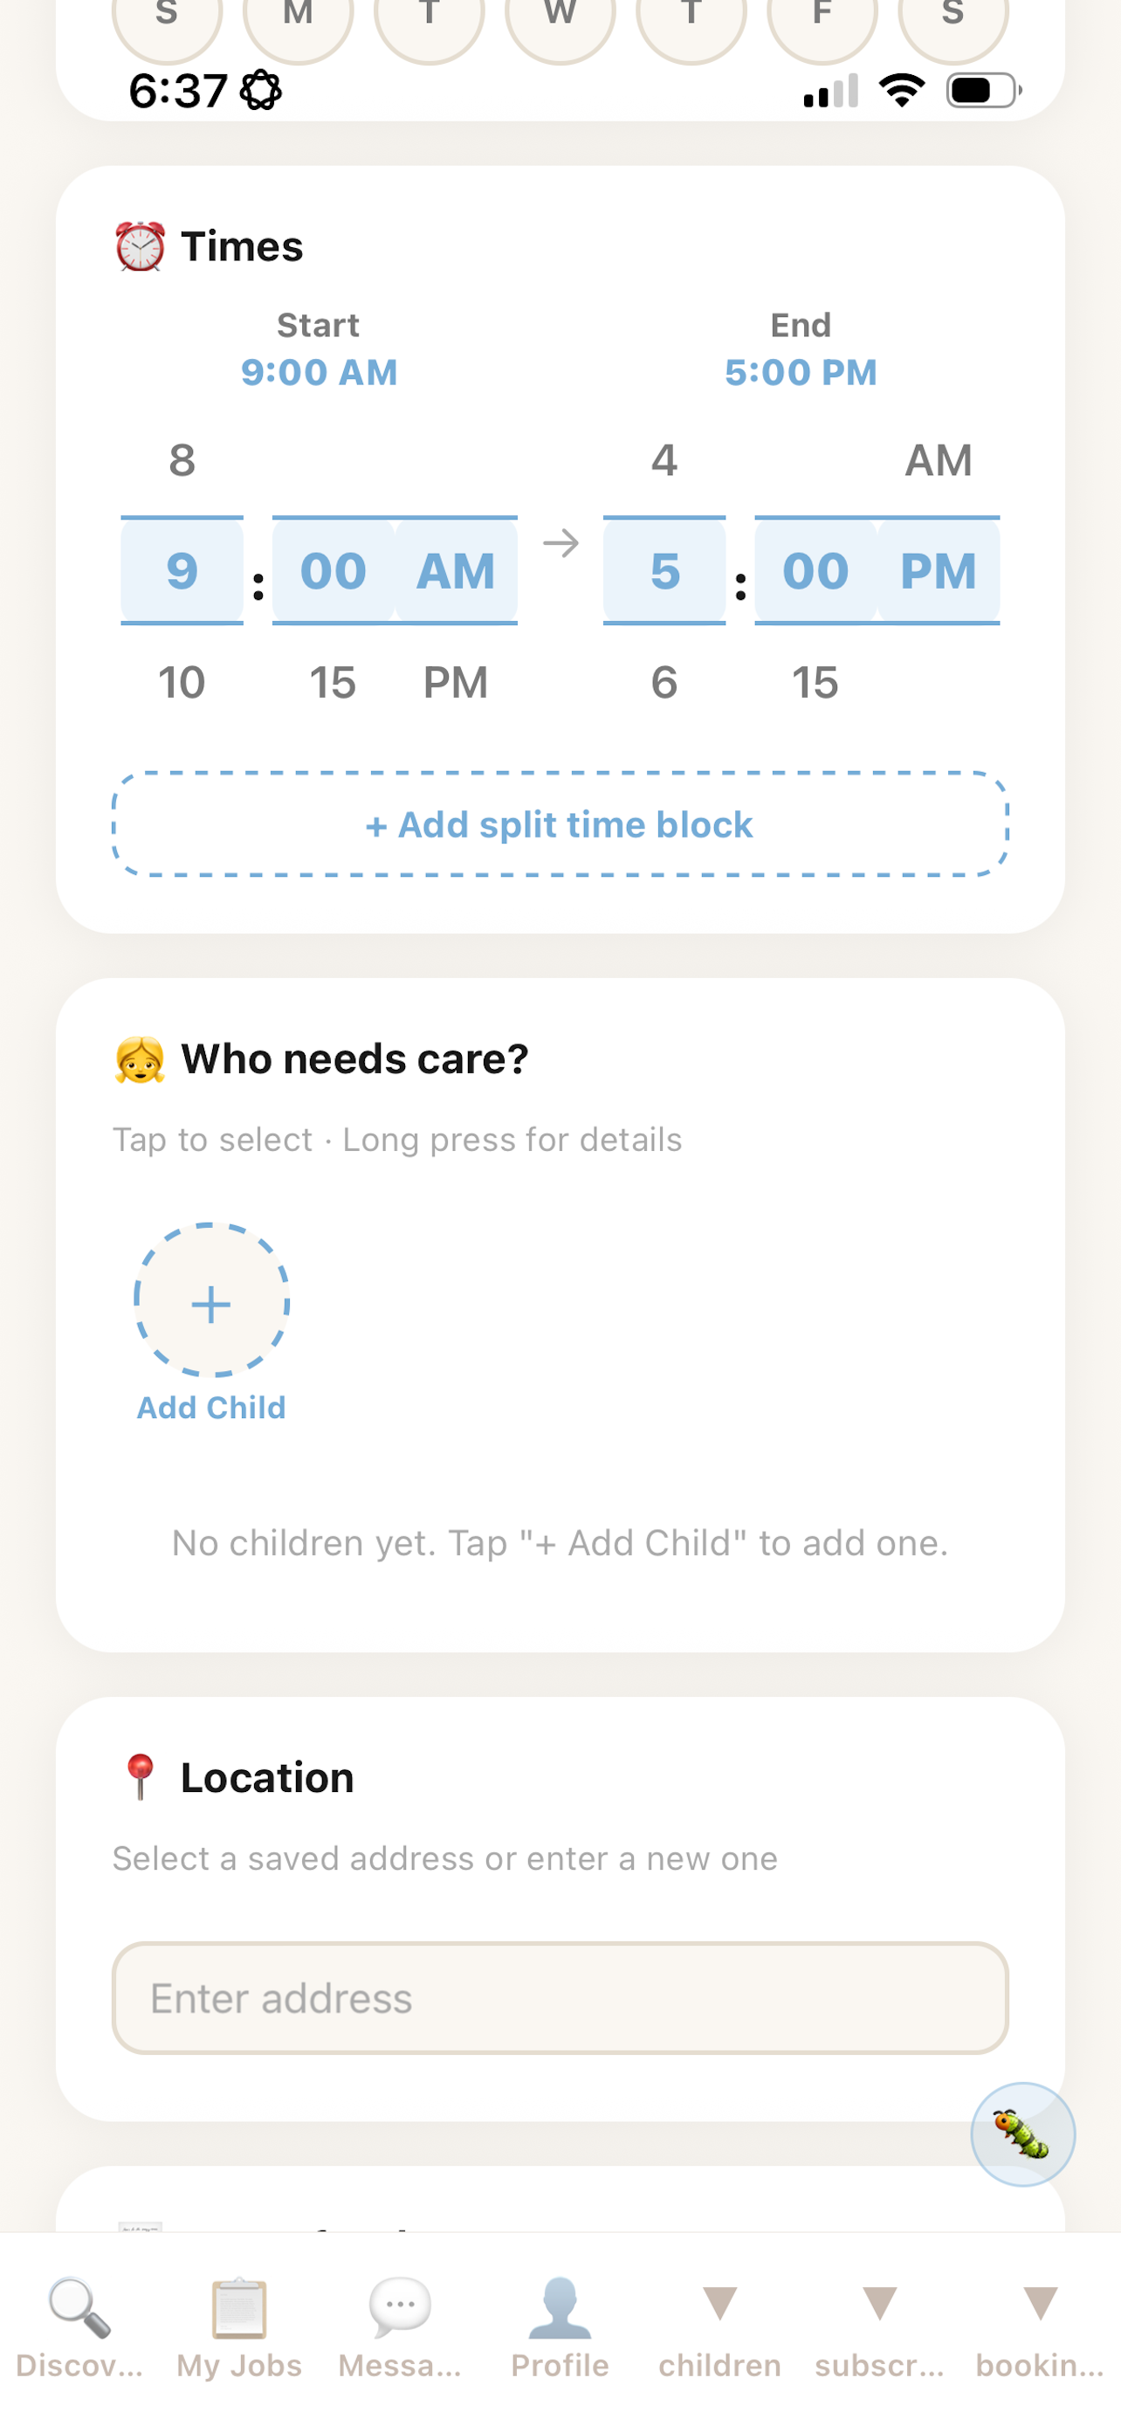Tap the Add Child label
Screen dimensions: 1121x2426
tap(210, 1407)
